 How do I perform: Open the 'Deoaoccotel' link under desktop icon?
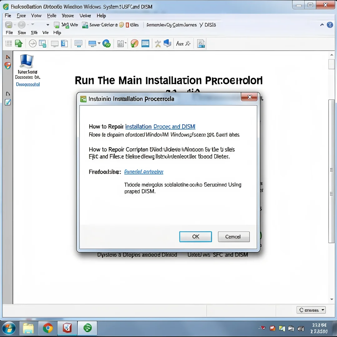tap(28, 85)
